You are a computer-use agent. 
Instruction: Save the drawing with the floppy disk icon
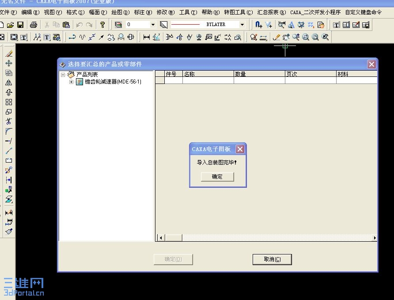click(20, 25)
